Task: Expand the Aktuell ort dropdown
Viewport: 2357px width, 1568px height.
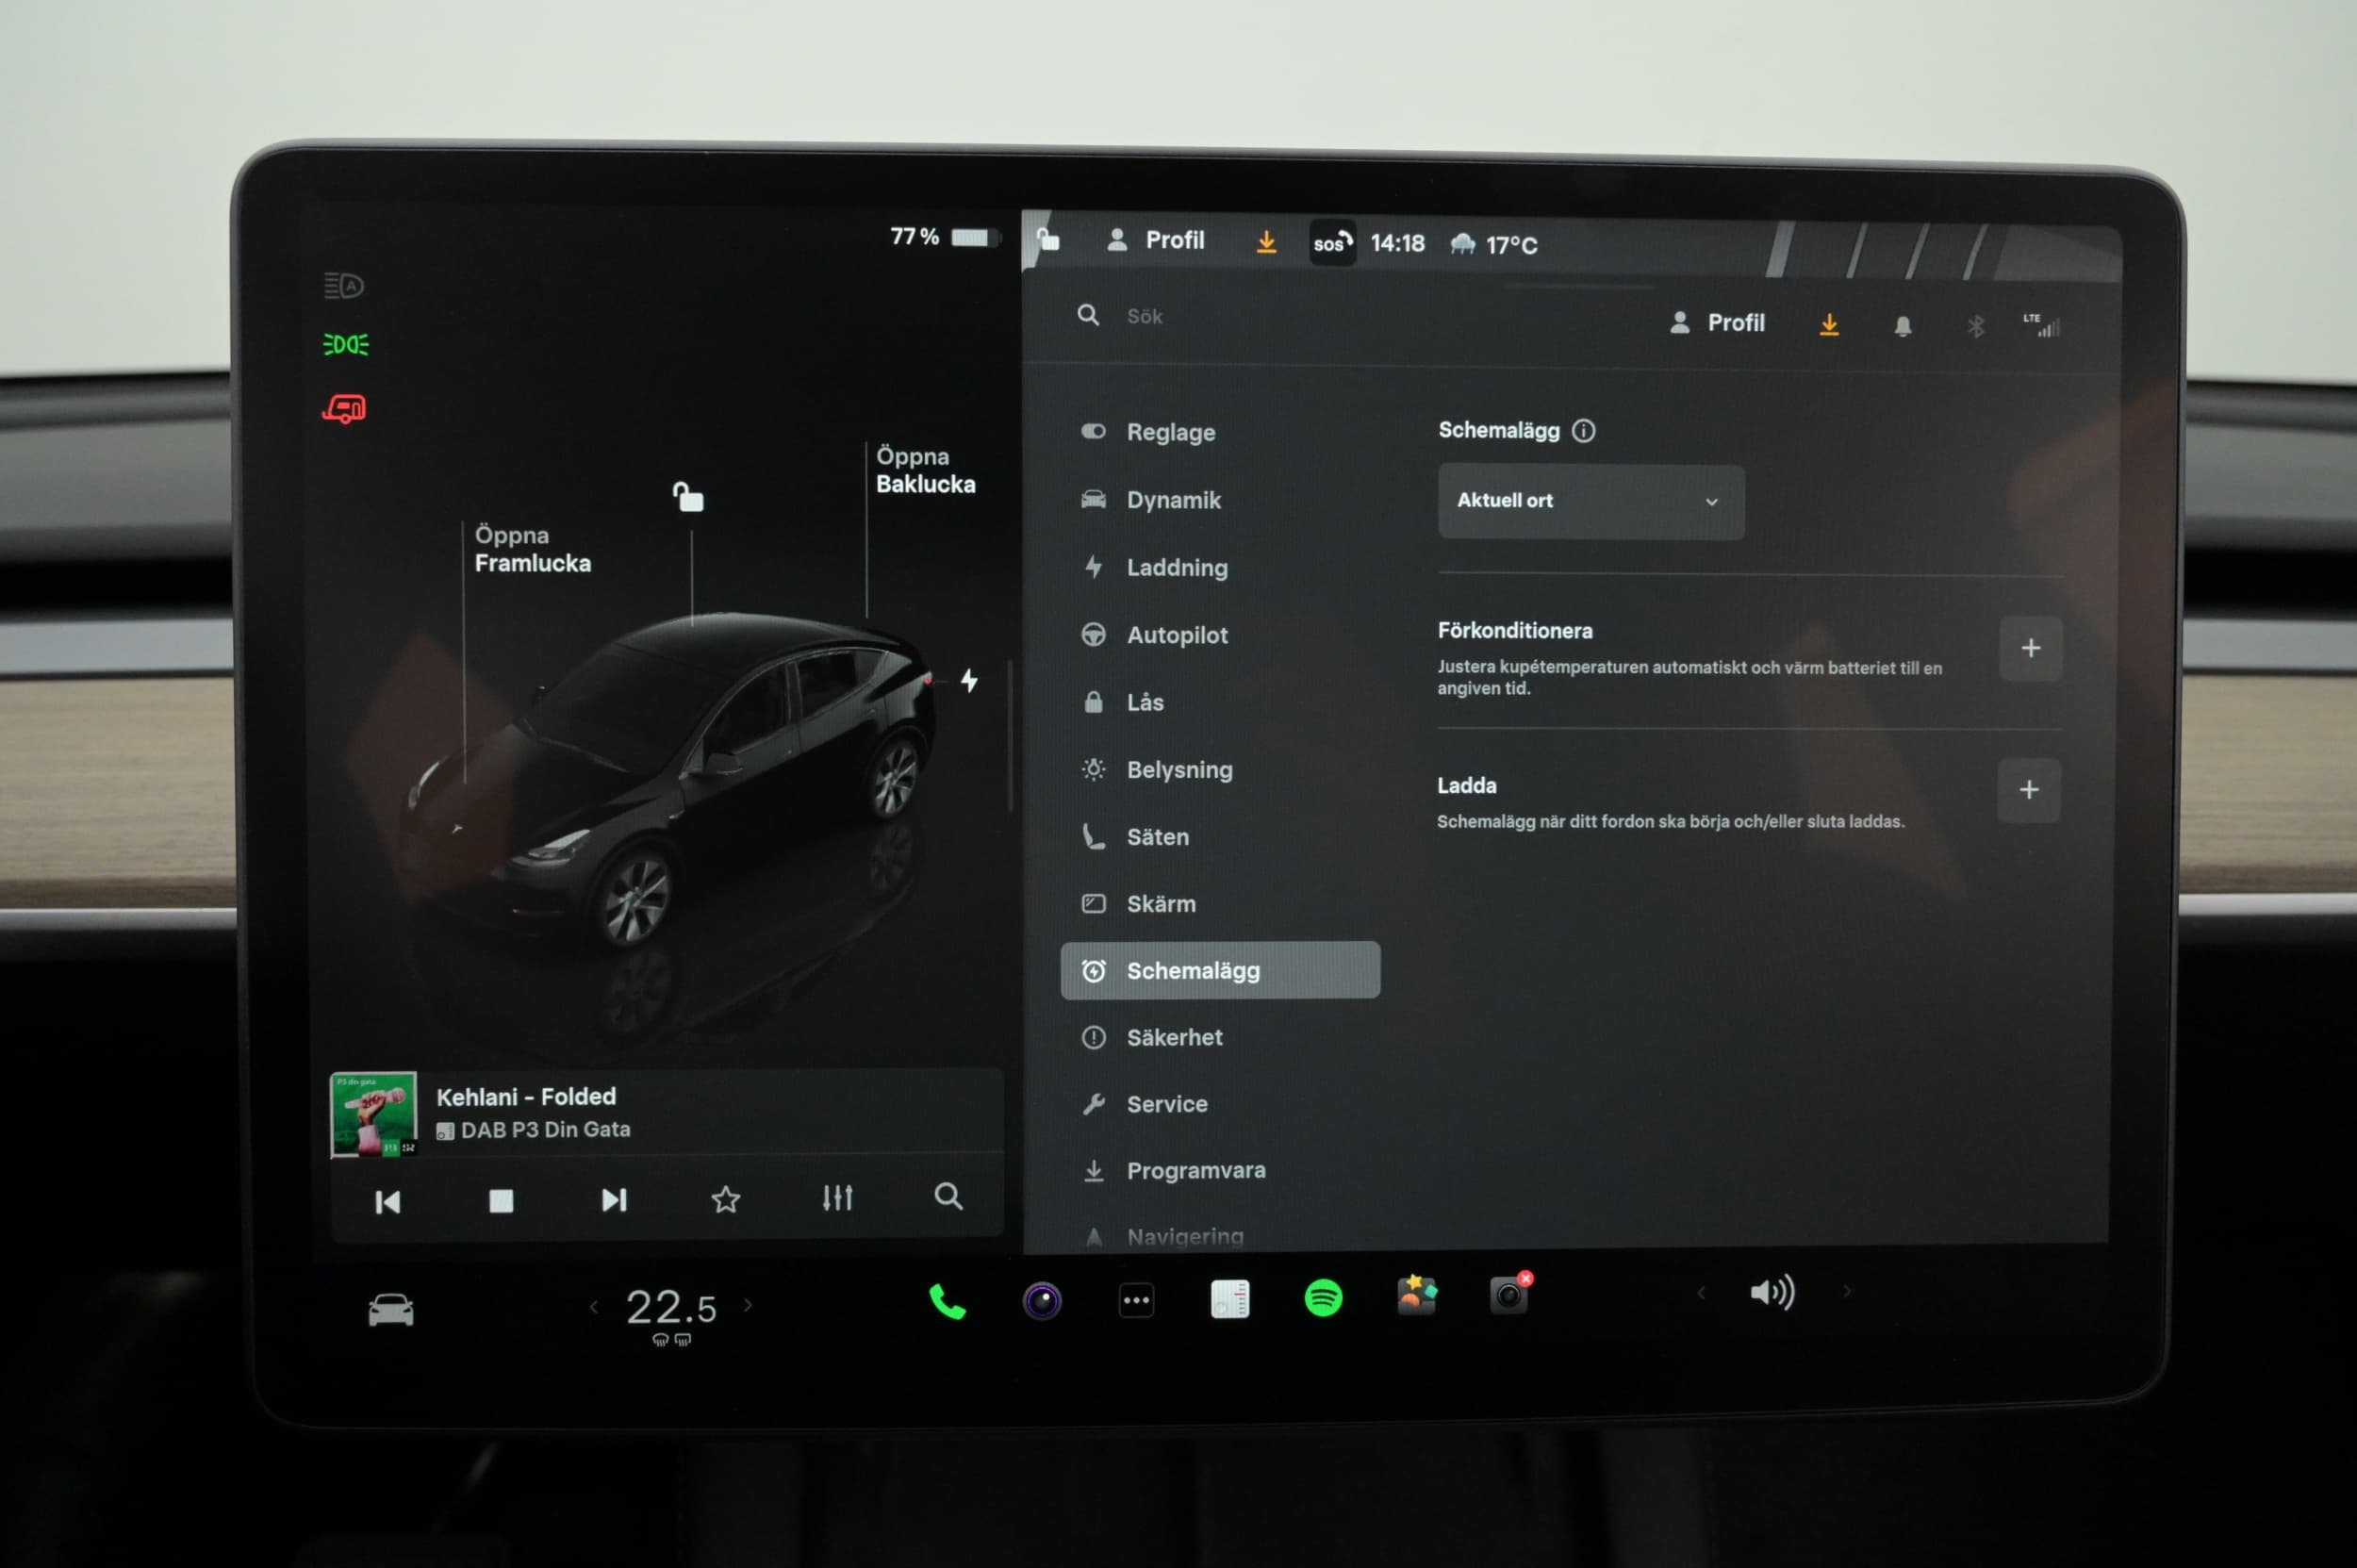Action: (1590, 501)
